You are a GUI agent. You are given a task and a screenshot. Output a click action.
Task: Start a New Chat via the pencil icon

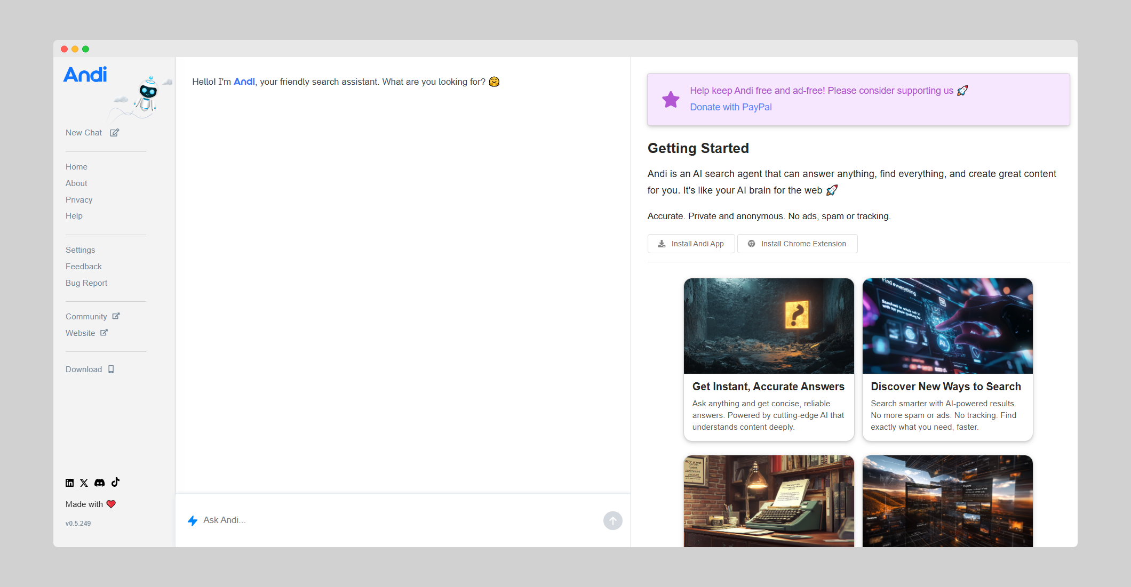click(114, 133)
